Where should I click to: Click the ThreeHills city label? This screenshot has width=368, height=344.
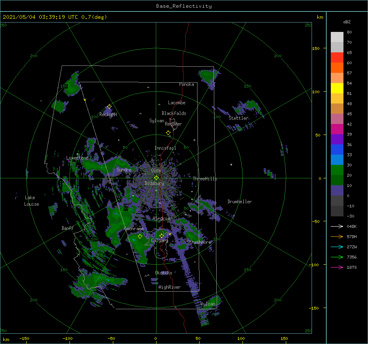[205, 179]
